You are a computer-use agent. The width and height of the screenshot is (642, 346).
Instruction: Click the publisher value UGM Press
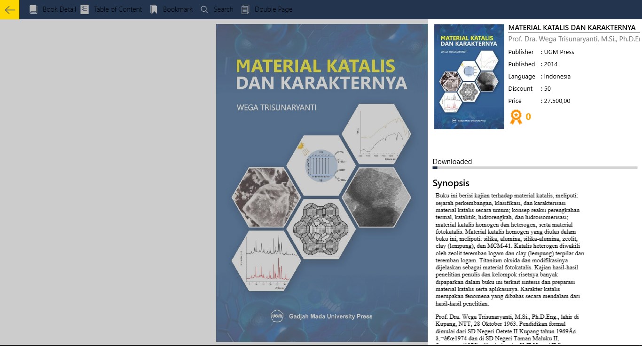[x=559, y=52]
